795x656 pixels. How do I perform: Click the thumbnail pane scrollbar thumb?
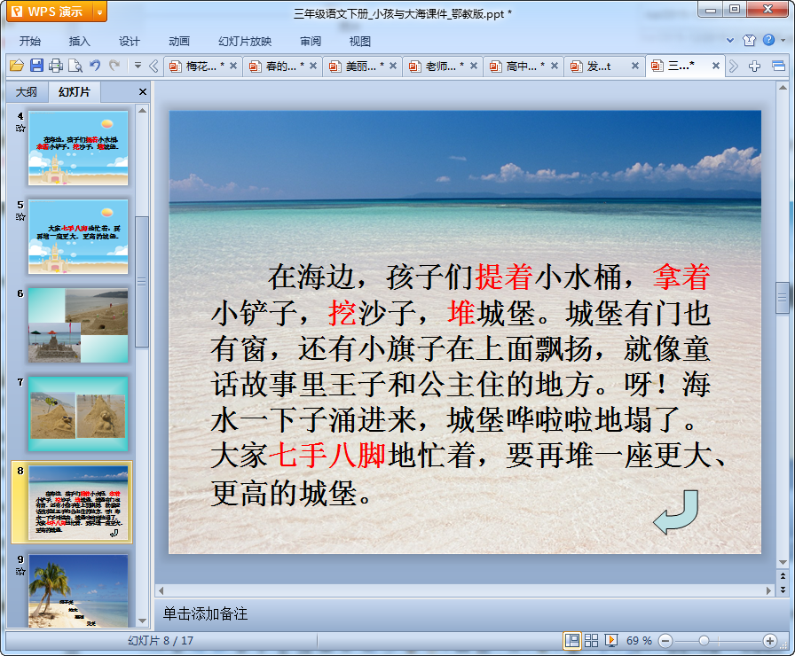[142, 282]
